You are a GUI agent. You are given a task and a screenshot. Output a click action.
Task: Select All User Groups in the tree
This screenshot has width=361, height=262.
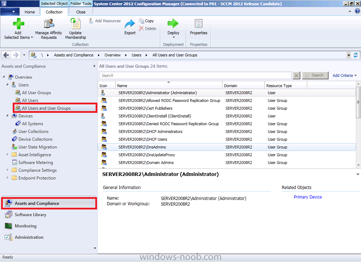pyautogui.click(x=33, y=93)
